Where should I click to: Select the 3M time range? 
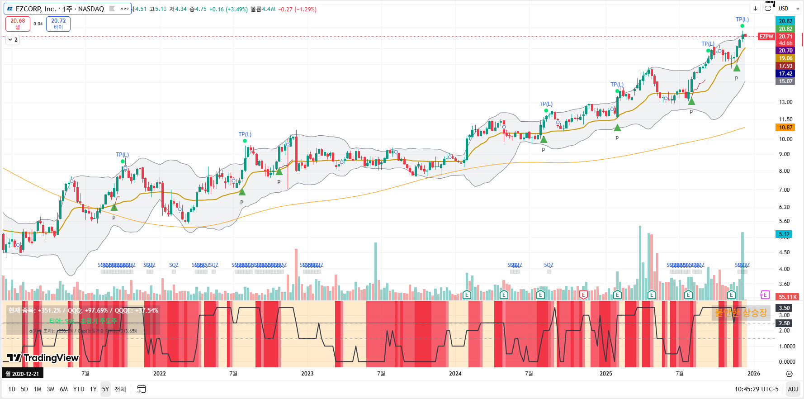51,389
